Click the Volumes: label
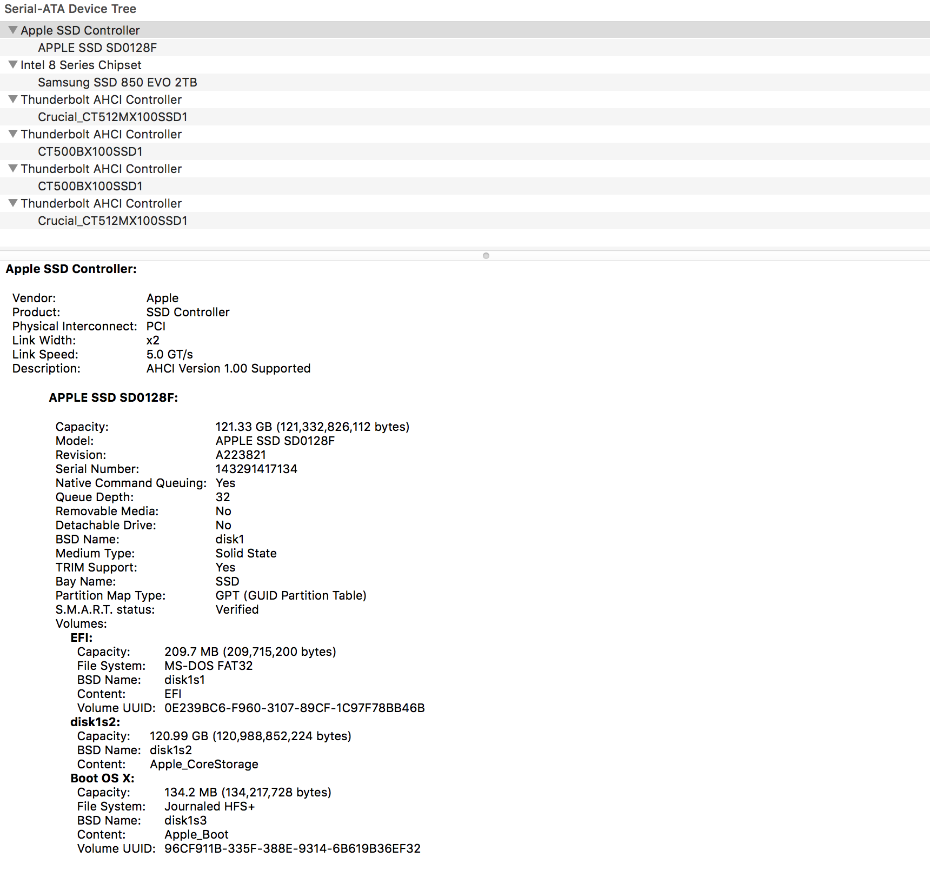This screenshot has height=877, width=930. point(81,623)
